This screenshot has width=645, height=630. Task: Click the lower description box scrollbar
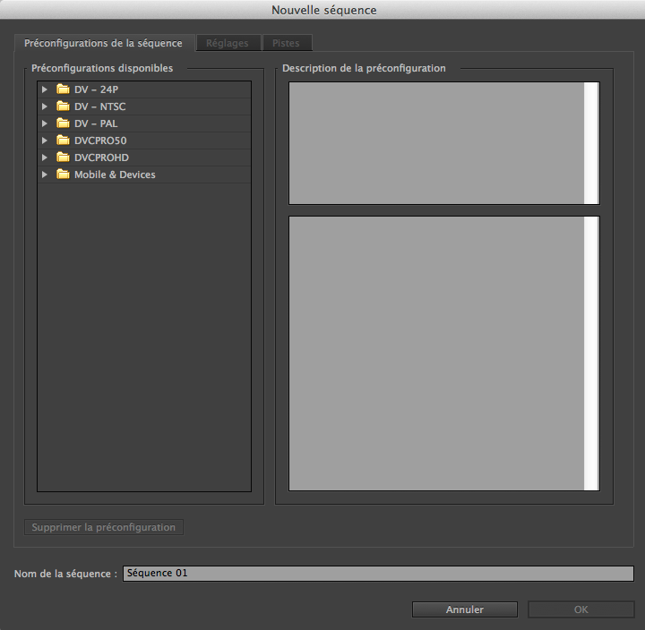(591, 353)
